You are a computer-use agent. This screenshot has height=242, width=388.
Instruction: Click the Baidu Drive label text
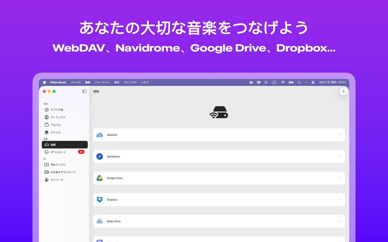coord(114,221)
